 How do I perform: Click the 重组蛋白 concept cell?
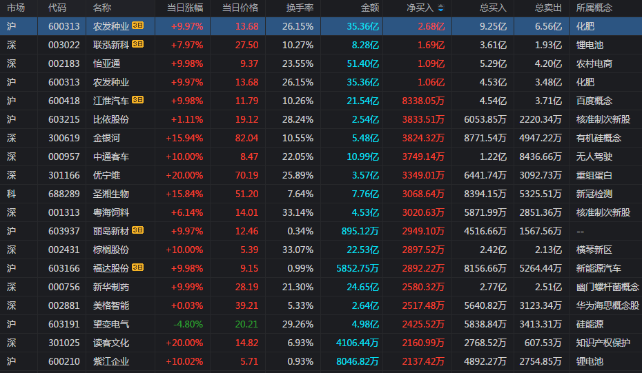[594, 175]
